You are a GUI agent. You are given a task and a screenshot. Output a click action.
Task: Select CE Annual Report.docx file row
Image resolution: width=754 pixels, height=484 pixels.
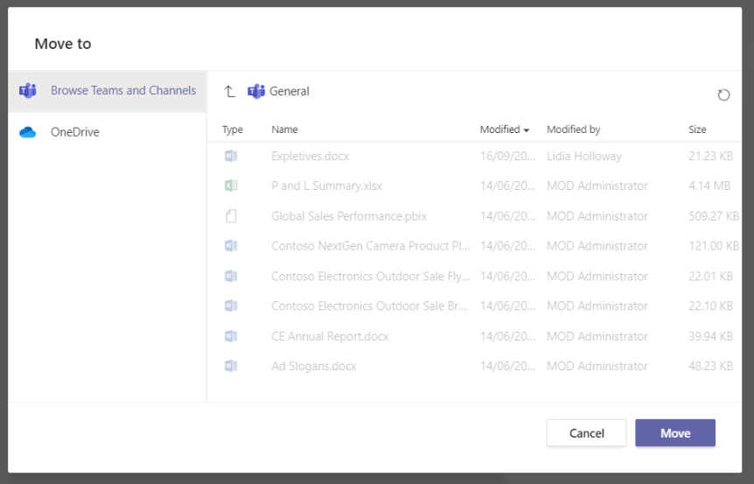click(x=330, y=336)
